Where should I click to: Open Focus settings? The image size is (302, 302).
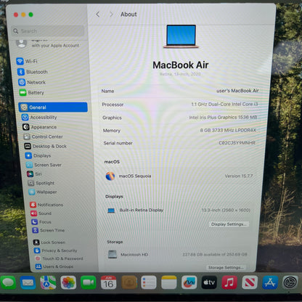pyautogui.click(x=41, y=222)
